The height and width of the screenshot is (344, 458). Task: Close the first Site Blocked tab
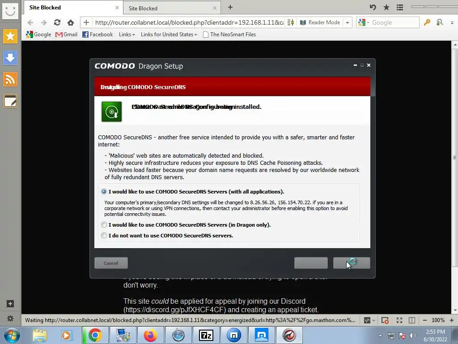pyautogui.click(x=117, y=8)
